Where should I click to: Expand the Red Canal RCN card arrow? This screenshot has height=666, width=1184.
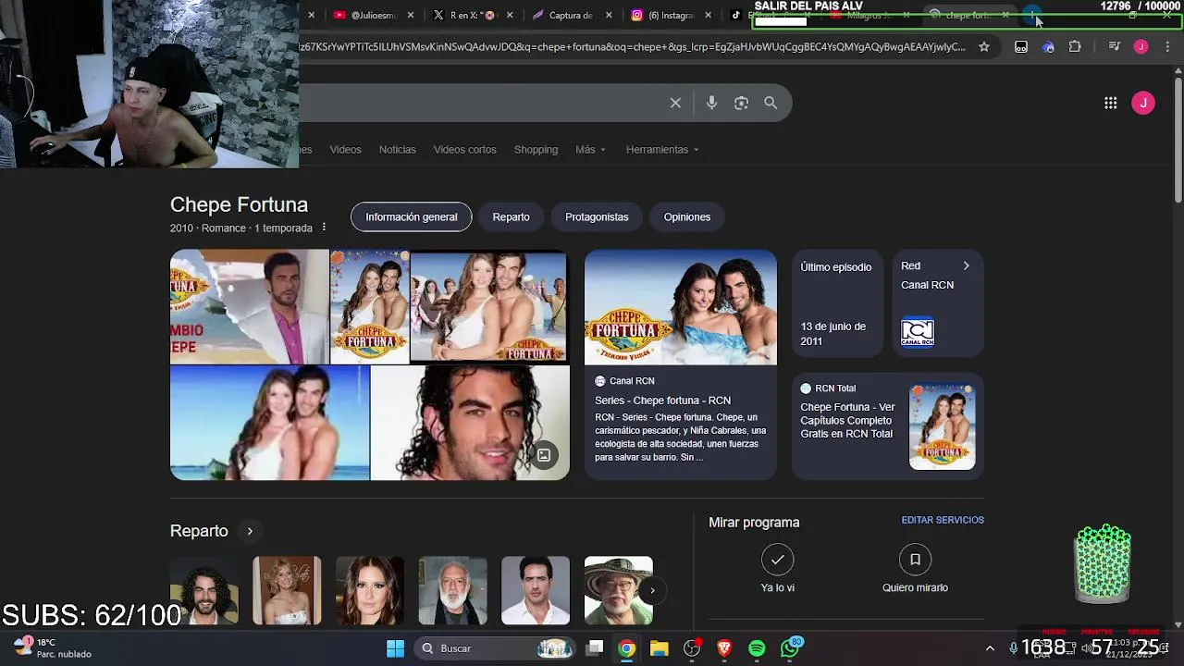[966, 266]
